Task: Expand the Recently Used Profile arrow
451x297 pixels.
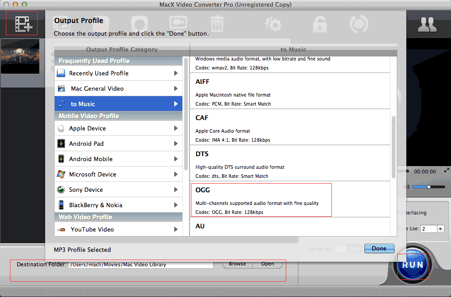Action: coord(176,73)
